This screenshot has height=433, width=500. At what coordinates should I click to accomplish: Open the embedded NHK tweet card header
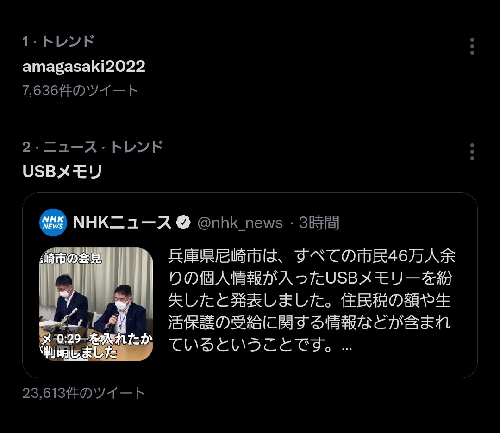point(189,223)
